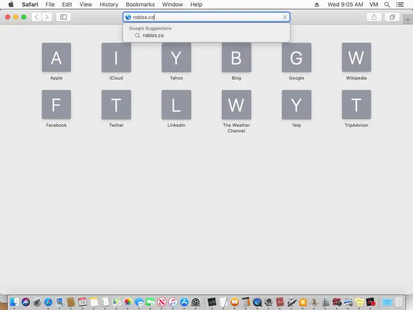Open FaceTime app in dock
413x310 pixels.
click(x=150, y=302)
